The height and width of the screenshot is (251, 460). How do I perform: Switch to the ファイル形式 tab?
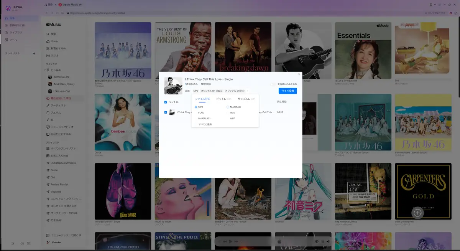click(x=202, y=99)
